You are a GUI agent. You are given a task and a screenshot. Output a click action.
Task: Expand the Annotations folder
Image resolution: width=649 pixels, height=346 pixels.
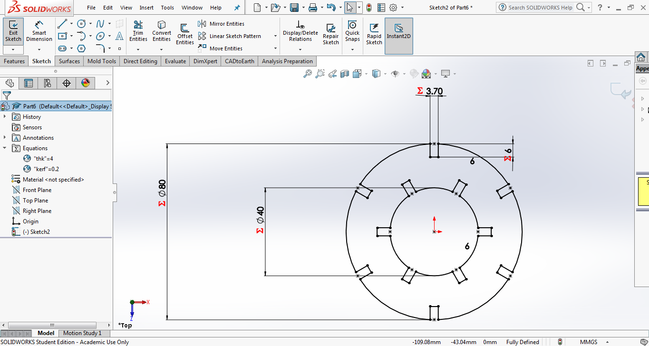5,138
